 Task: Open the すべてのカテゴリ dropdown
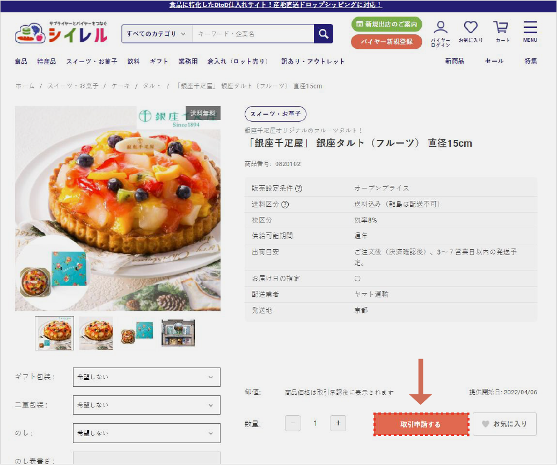tap(156, 34)
